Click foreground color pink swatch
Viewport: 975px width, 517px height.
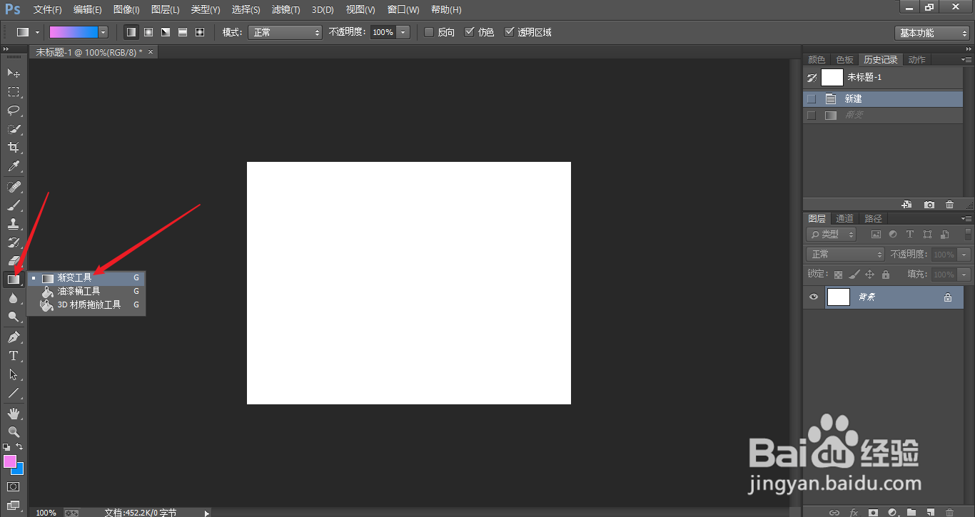[x=9, y=461]
